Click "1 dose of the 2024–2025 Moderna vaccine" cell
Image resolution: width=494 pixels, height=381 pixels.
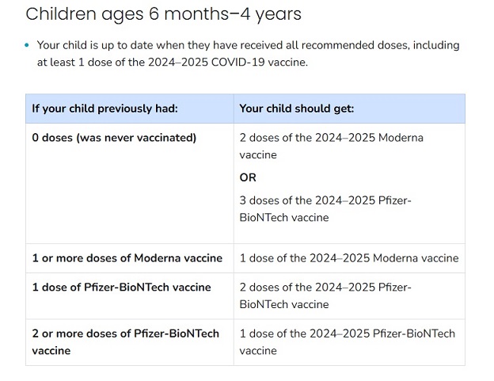point(348,258)
